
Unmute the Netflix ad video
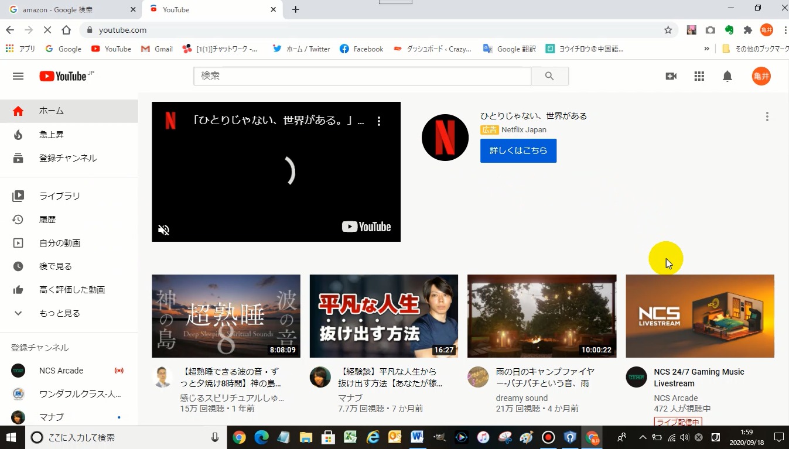(x=164, y=230)
